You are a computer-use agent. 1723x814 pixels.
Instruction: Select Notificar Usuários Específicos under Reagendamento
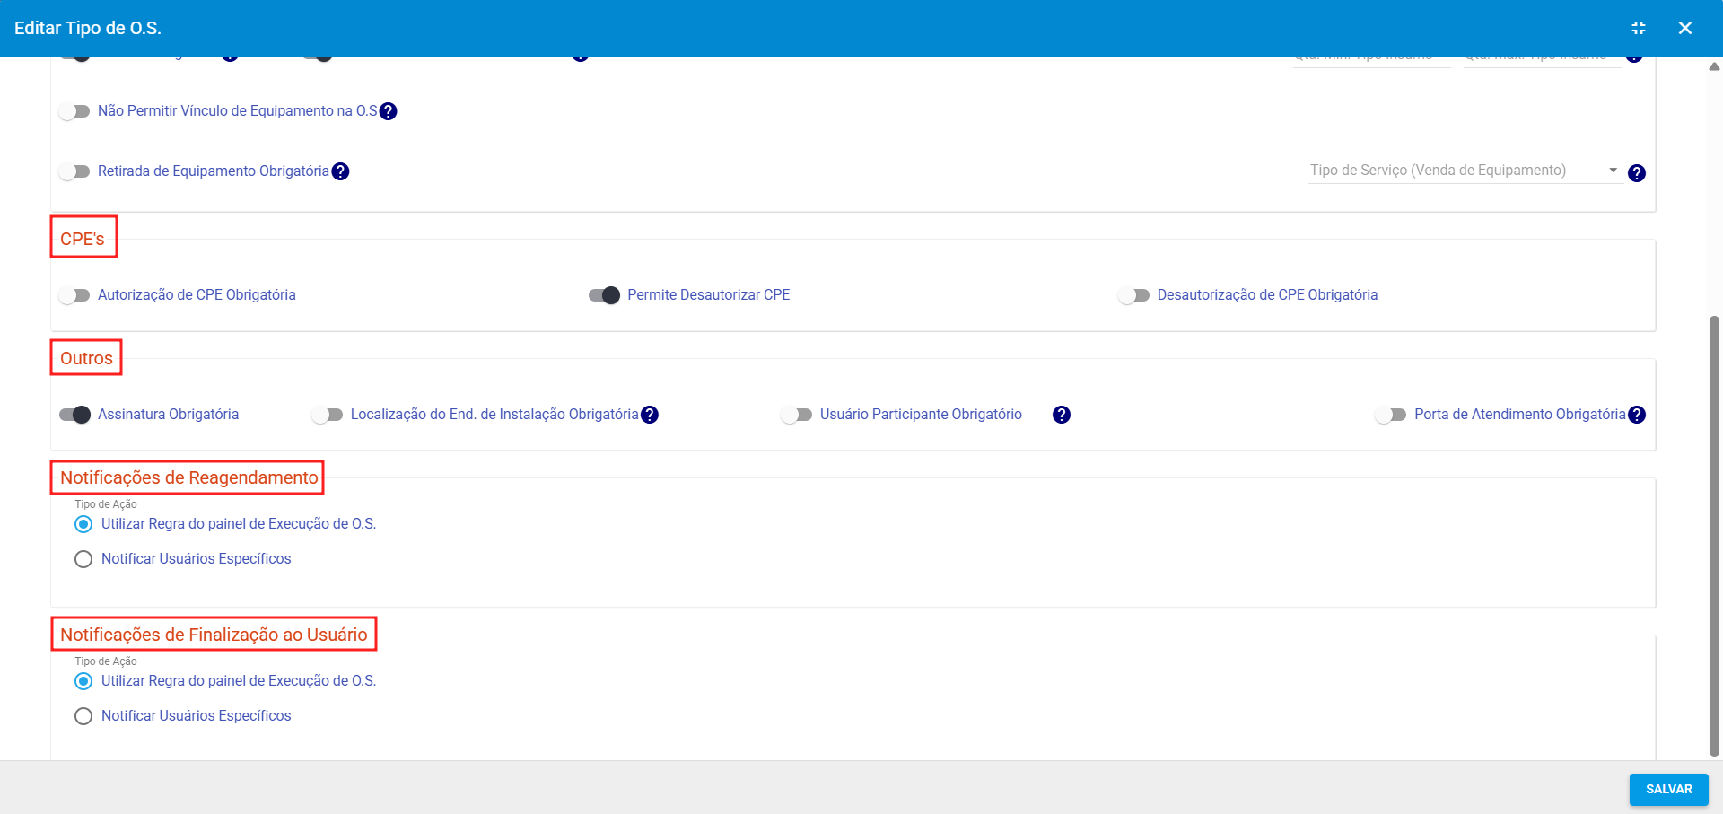(83, 559)
